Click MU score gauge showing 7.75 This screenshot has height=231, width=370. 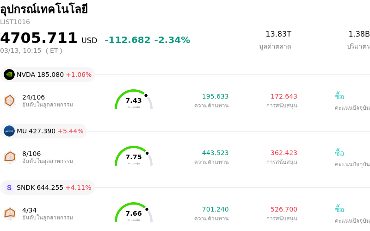pyautogui.click(x=134, y=157)
